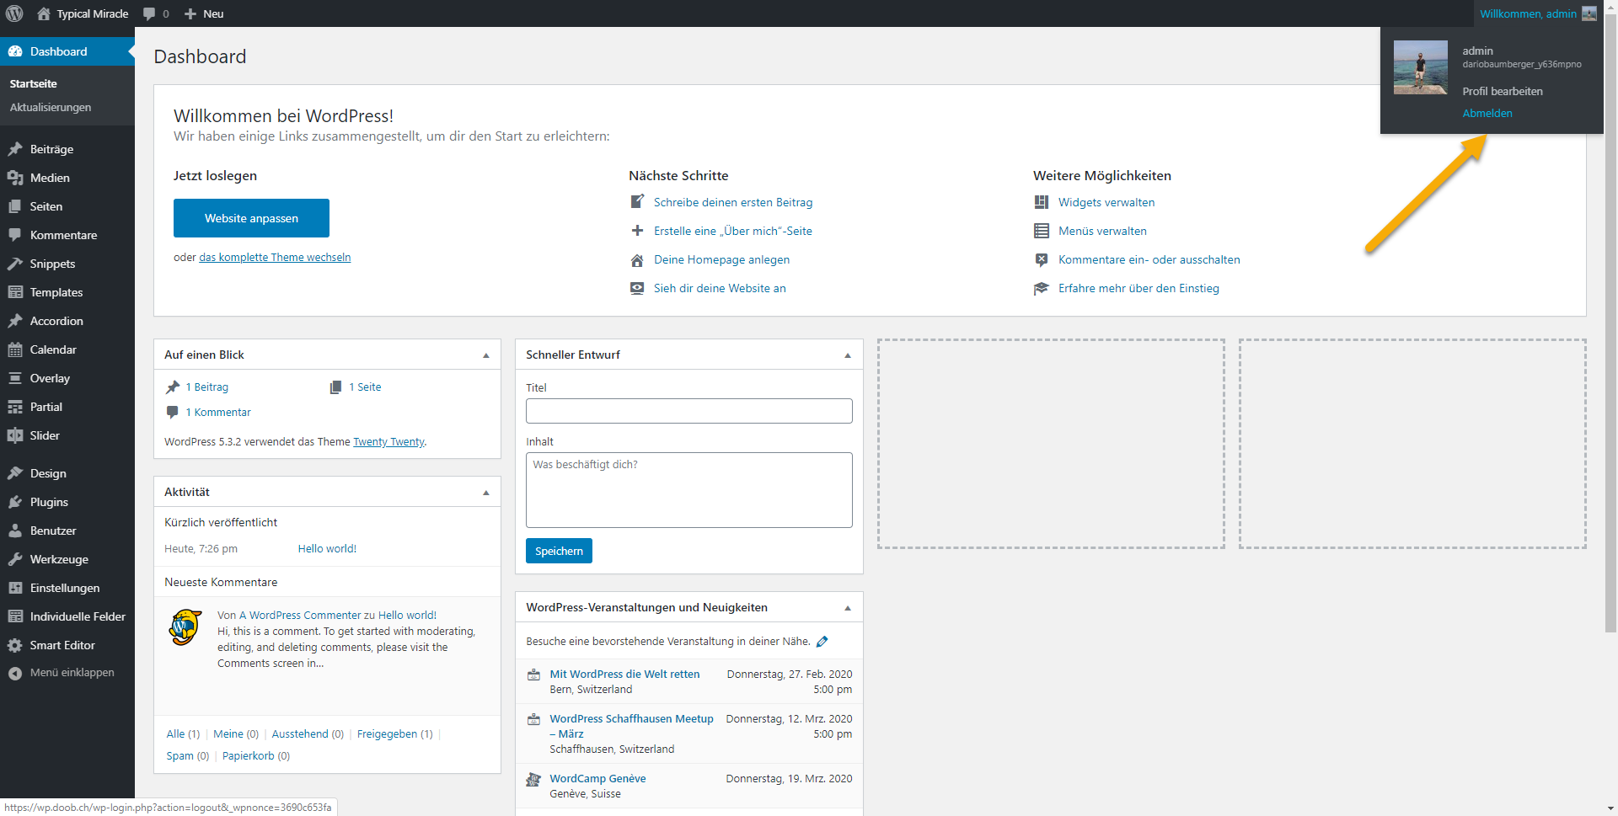
Task: Collapse the Aktivität widget
Action: point(486,493)
